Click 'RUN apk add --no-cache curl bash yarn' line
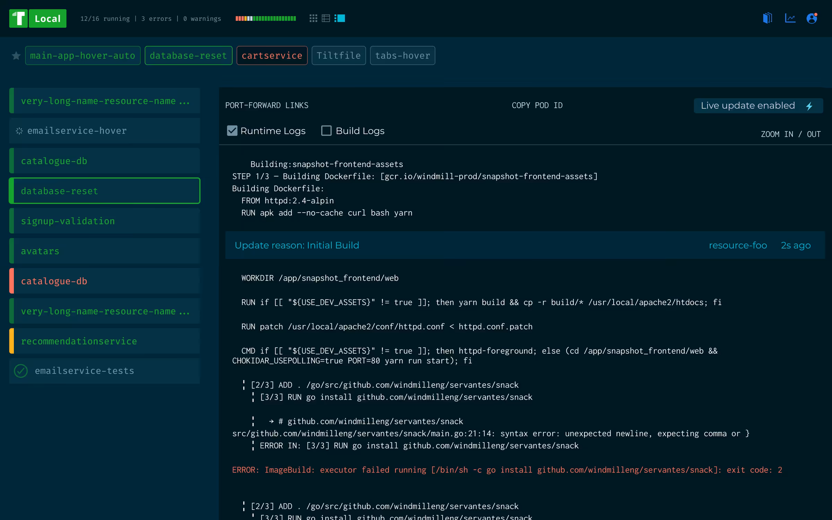The width and height of the screenshot is (832, 520). 327,213
